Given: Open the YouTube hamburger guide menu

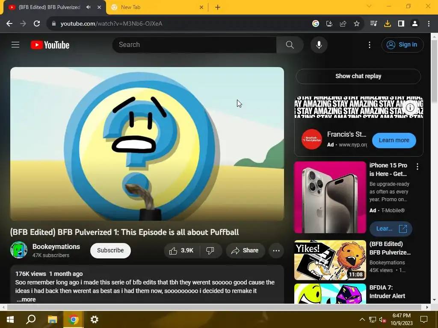Looking at the screenshot, I should [15, 44].
